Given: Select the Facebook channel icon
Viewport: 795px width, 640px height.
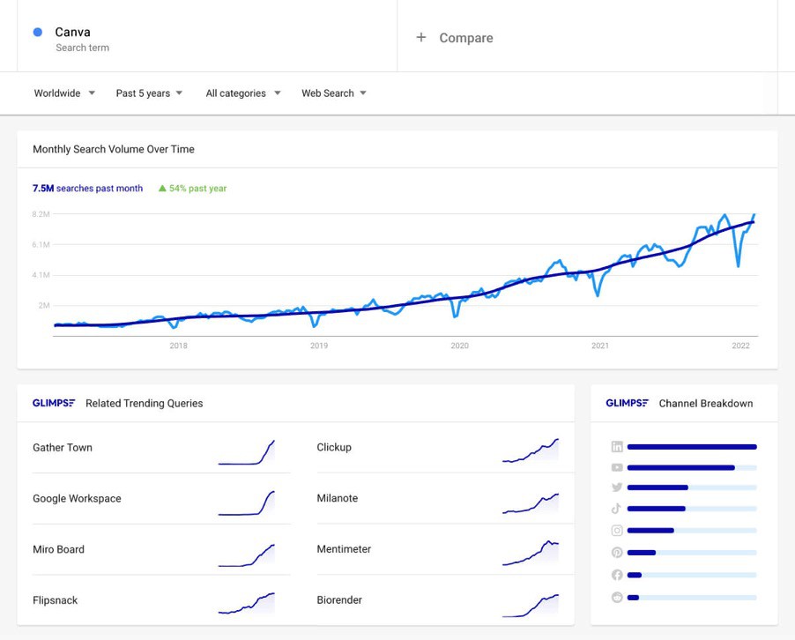Looking at the screenshot, I should (617, 575).
